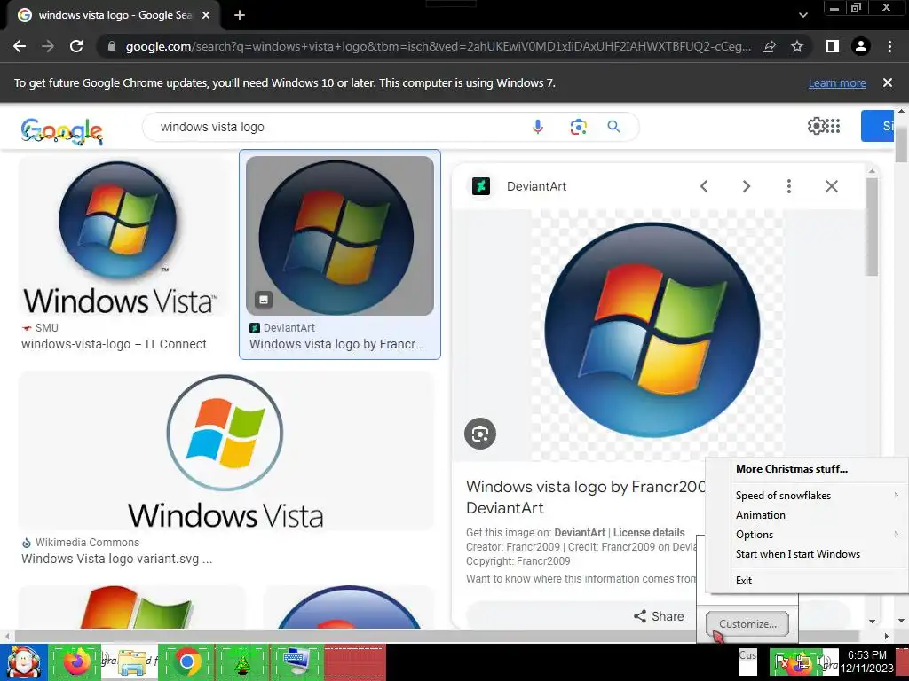Open the Wikimedia Commons Vista logo thumbnail
The height and width of the screenshot is (681, 909).
coord(225,451)
